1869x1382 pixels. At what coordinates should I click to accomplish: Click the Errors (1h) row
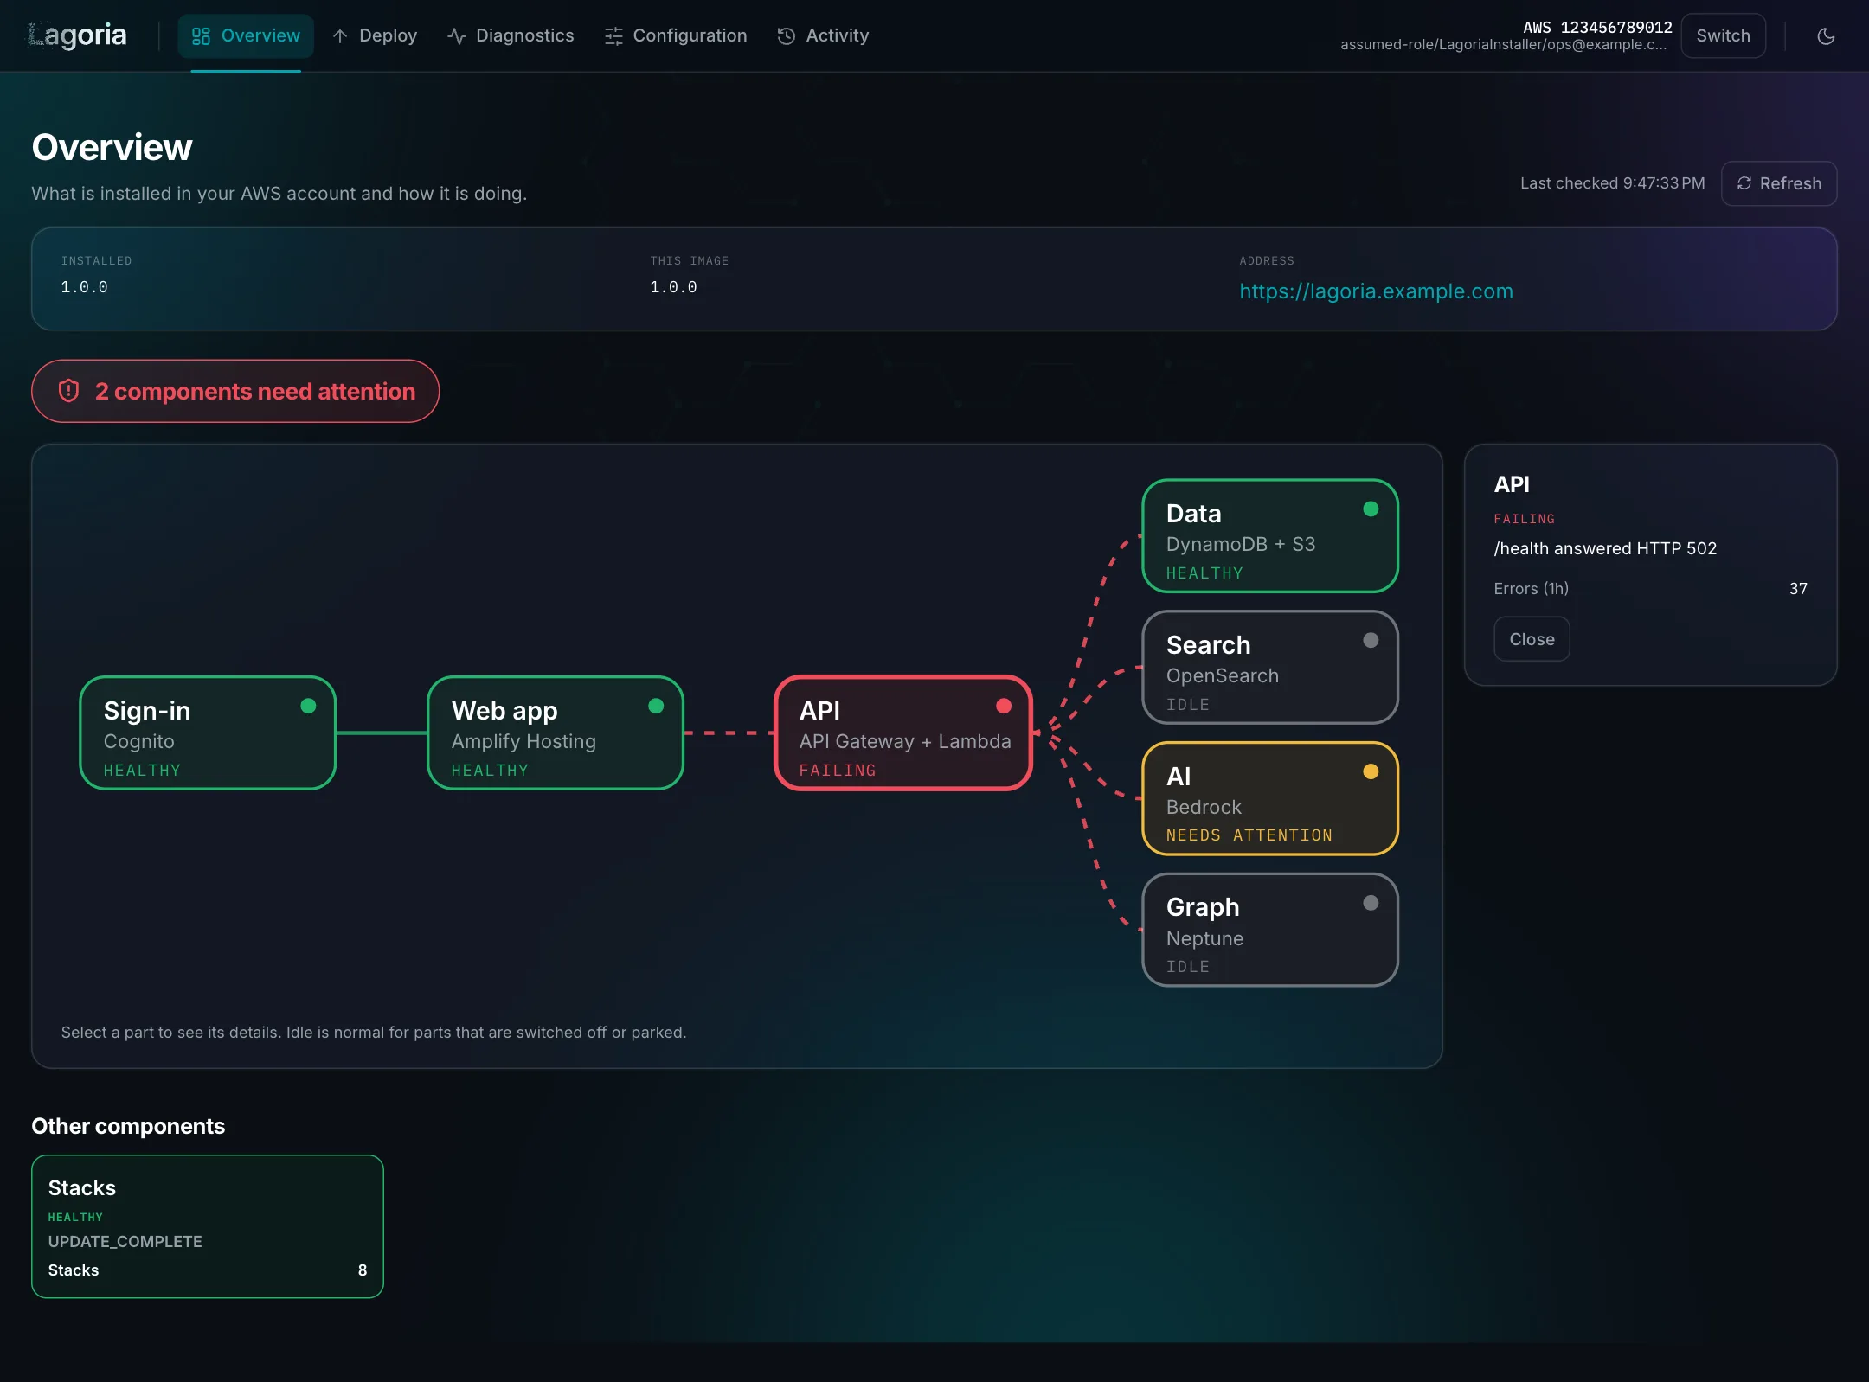click(x=1650, y=588)
